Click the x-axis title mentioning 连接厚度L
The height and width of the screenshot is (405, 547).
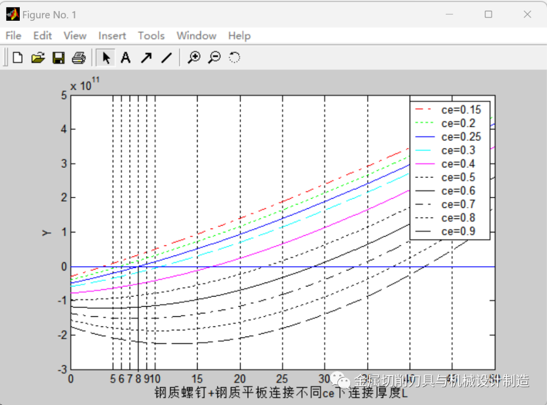tap(281, 393)
